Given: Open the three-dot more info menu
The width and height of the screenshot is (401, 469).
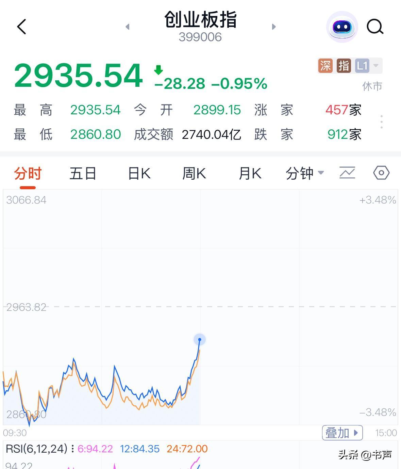Looking at the screenshot, I should pos(382,122).
